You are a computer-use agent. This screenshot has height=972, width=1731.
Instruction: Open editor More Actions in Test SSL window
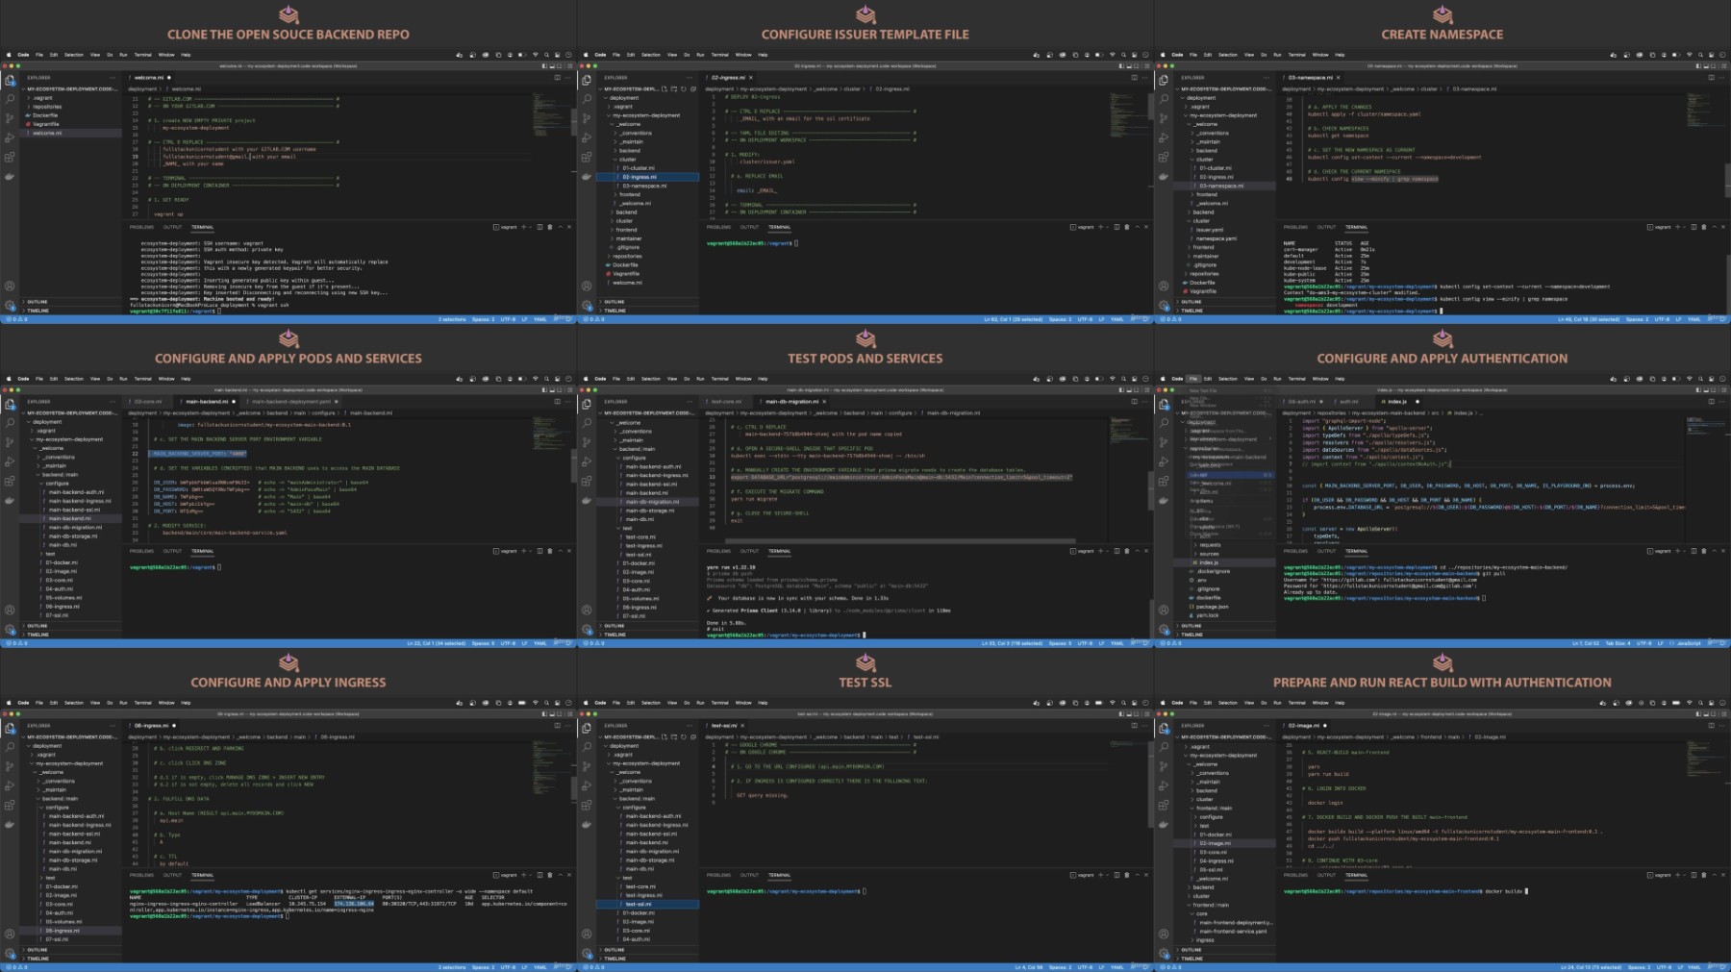coord(1144,725)
